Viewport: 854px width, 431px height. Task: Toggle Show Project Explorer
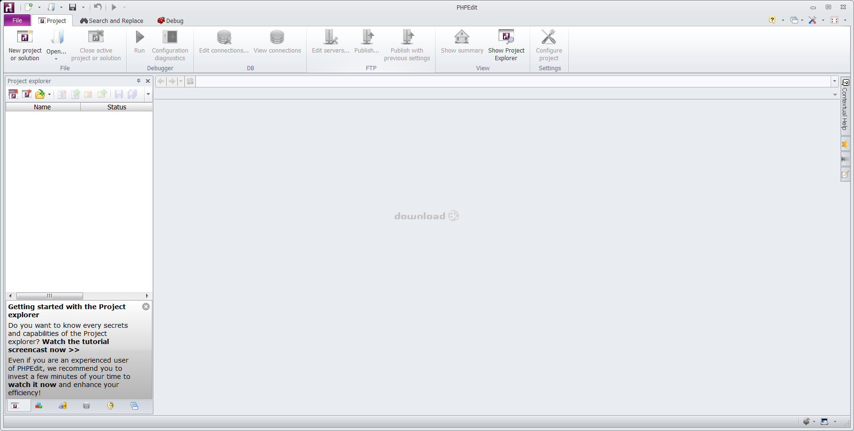pos(506,45)
